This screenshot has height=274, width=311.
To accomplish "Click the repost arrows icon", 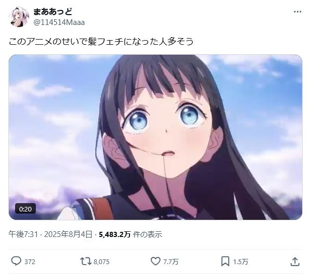I will point(85,261).
